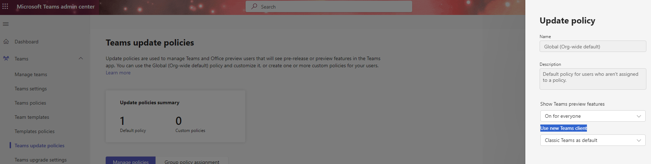Image resolution: width=651 pixels, height=164 pixels.
Task: Open Teams settings page
Action: pos(31,89)
